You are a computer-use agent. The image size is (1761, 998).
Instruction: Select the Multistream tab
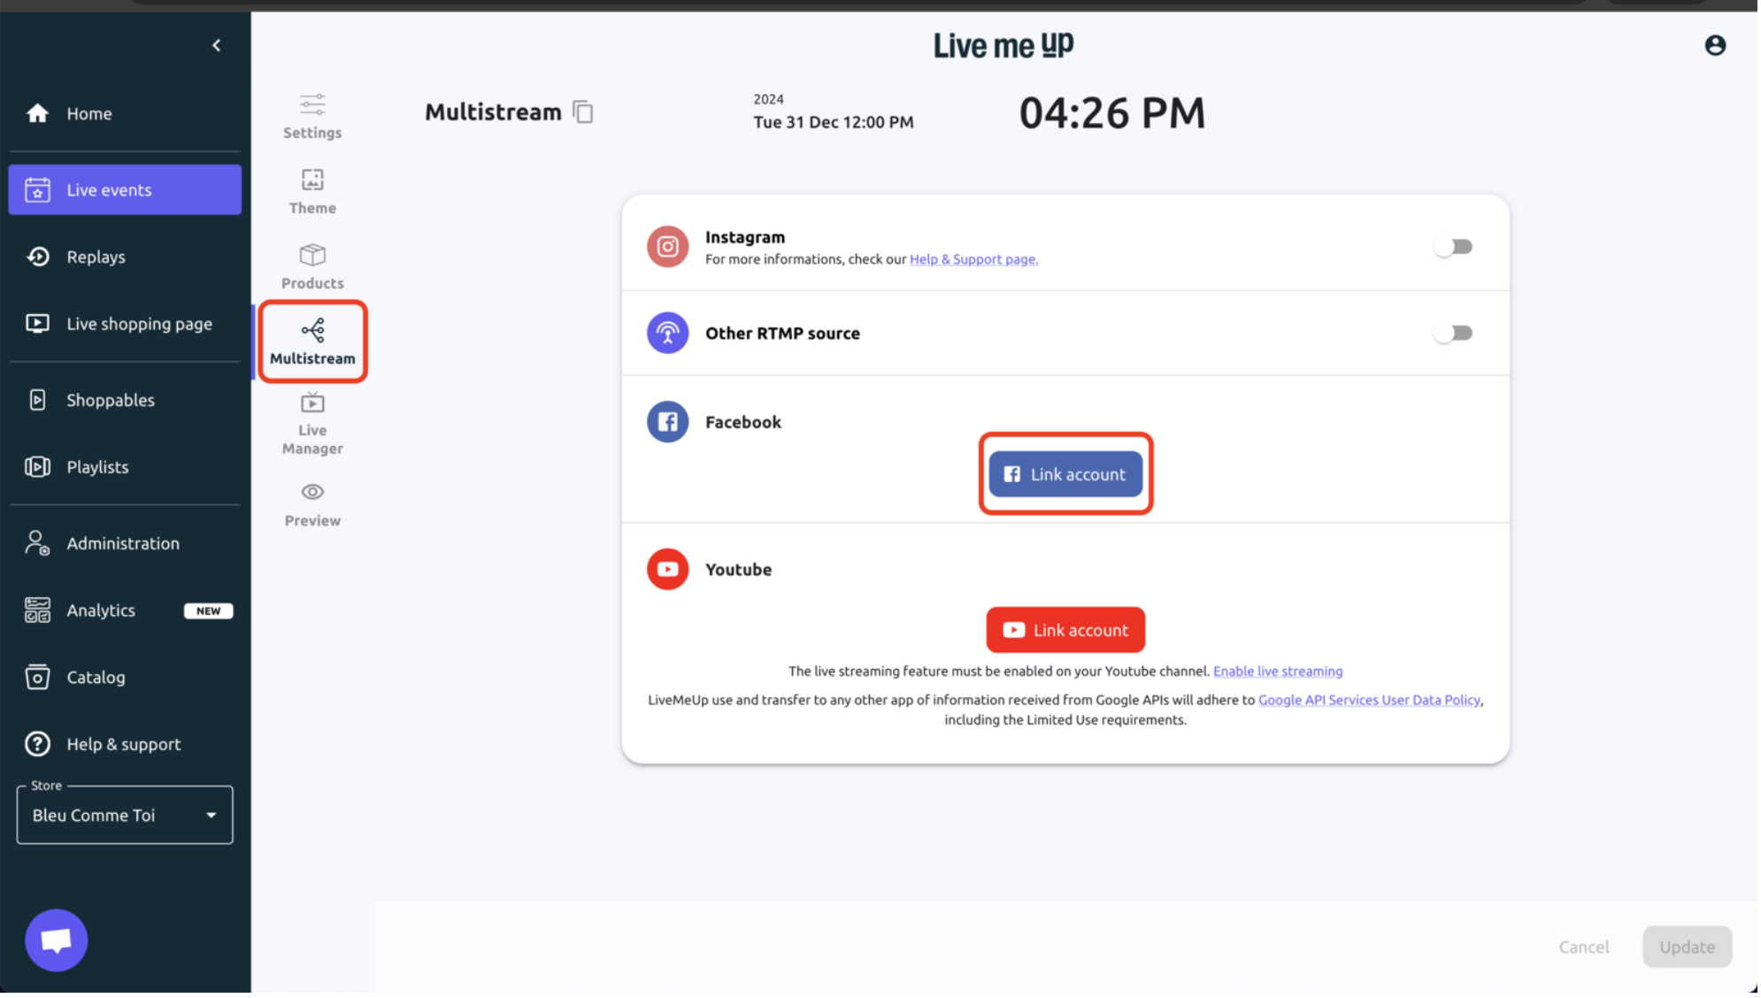[x=312, y=342]
